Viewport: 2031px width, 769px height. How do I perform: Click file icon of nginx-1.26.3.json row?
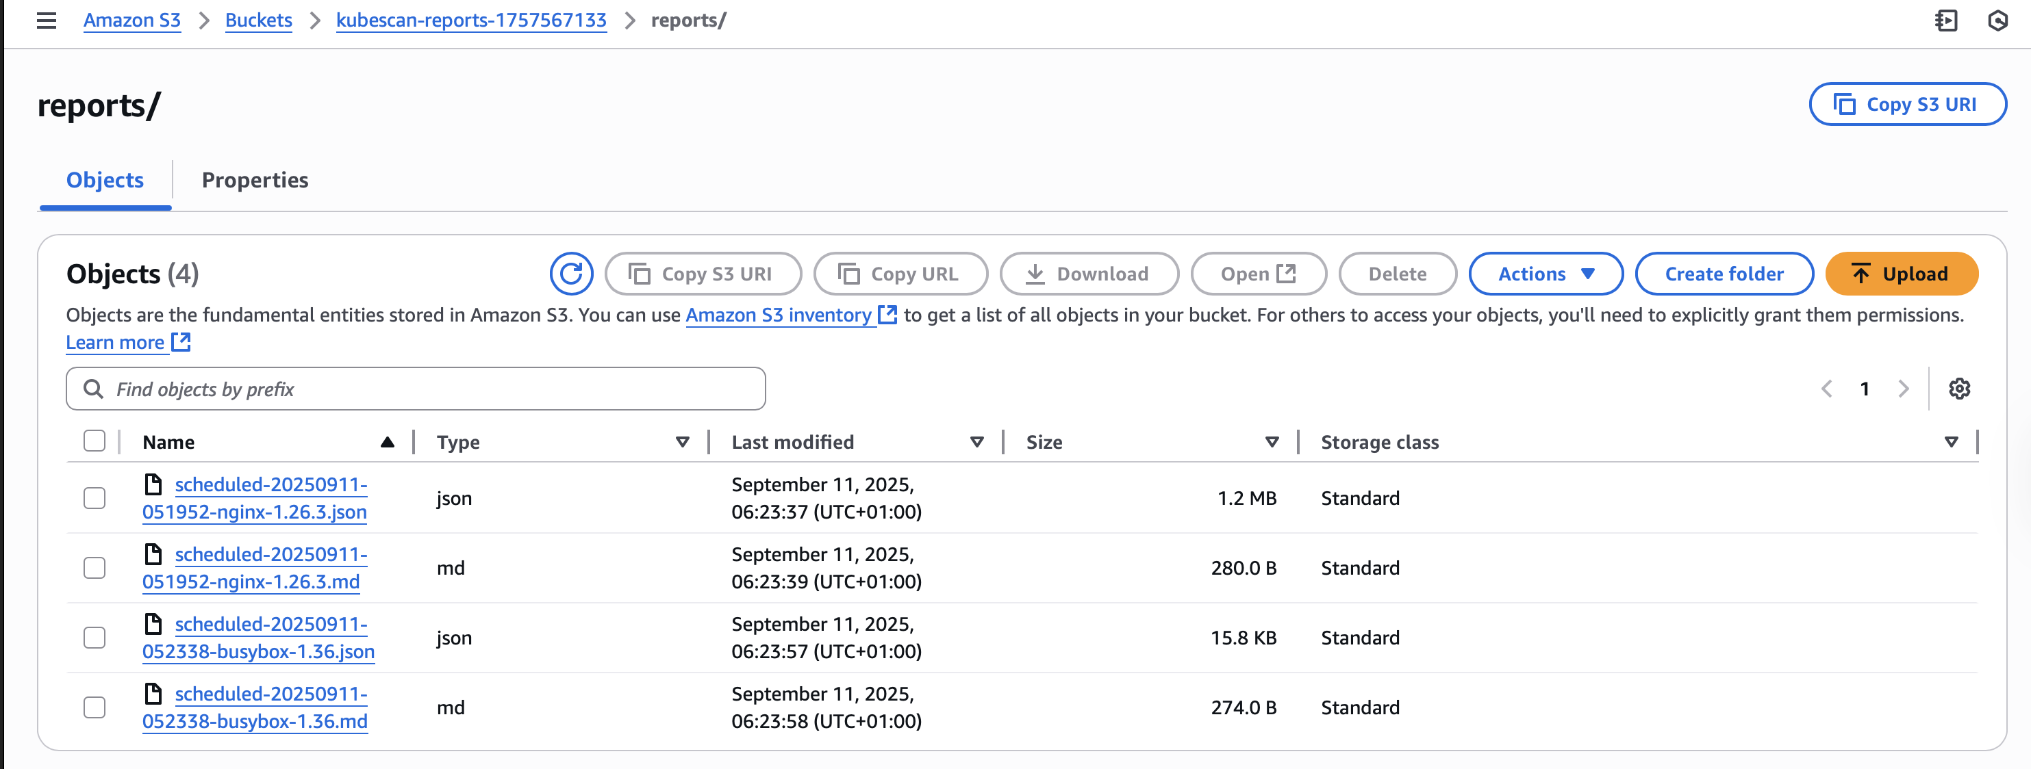click(x=153, y=484)
